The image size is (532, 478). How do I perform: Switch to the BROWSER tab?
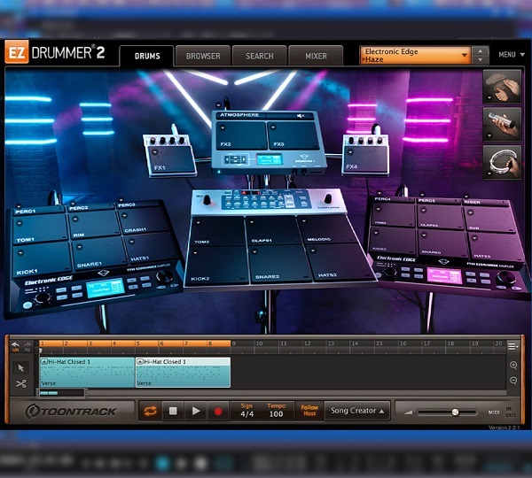(203, 56)
